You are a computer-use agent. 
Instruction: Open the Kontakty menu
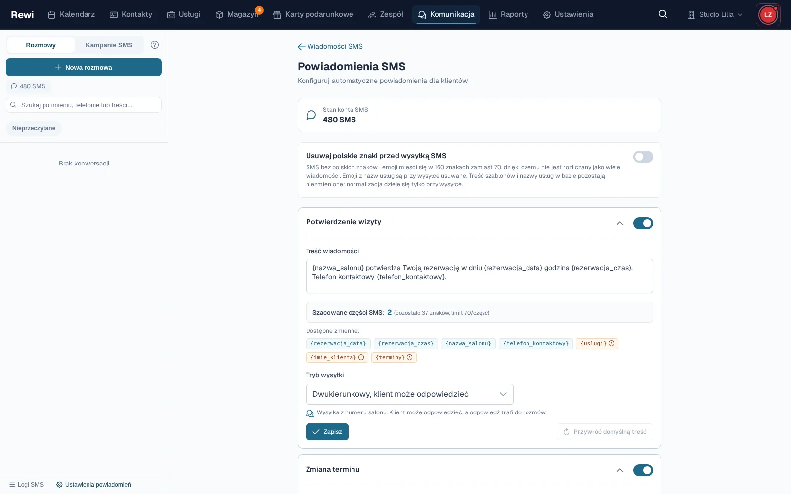pyautogui.click(x=131, y=15)
